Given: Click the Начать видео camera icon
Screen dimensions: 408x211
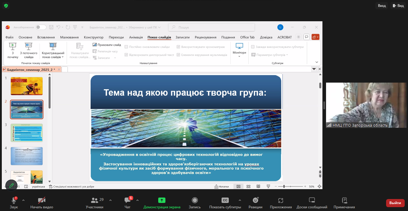Looking at the screenshot, I should [41, 201].
